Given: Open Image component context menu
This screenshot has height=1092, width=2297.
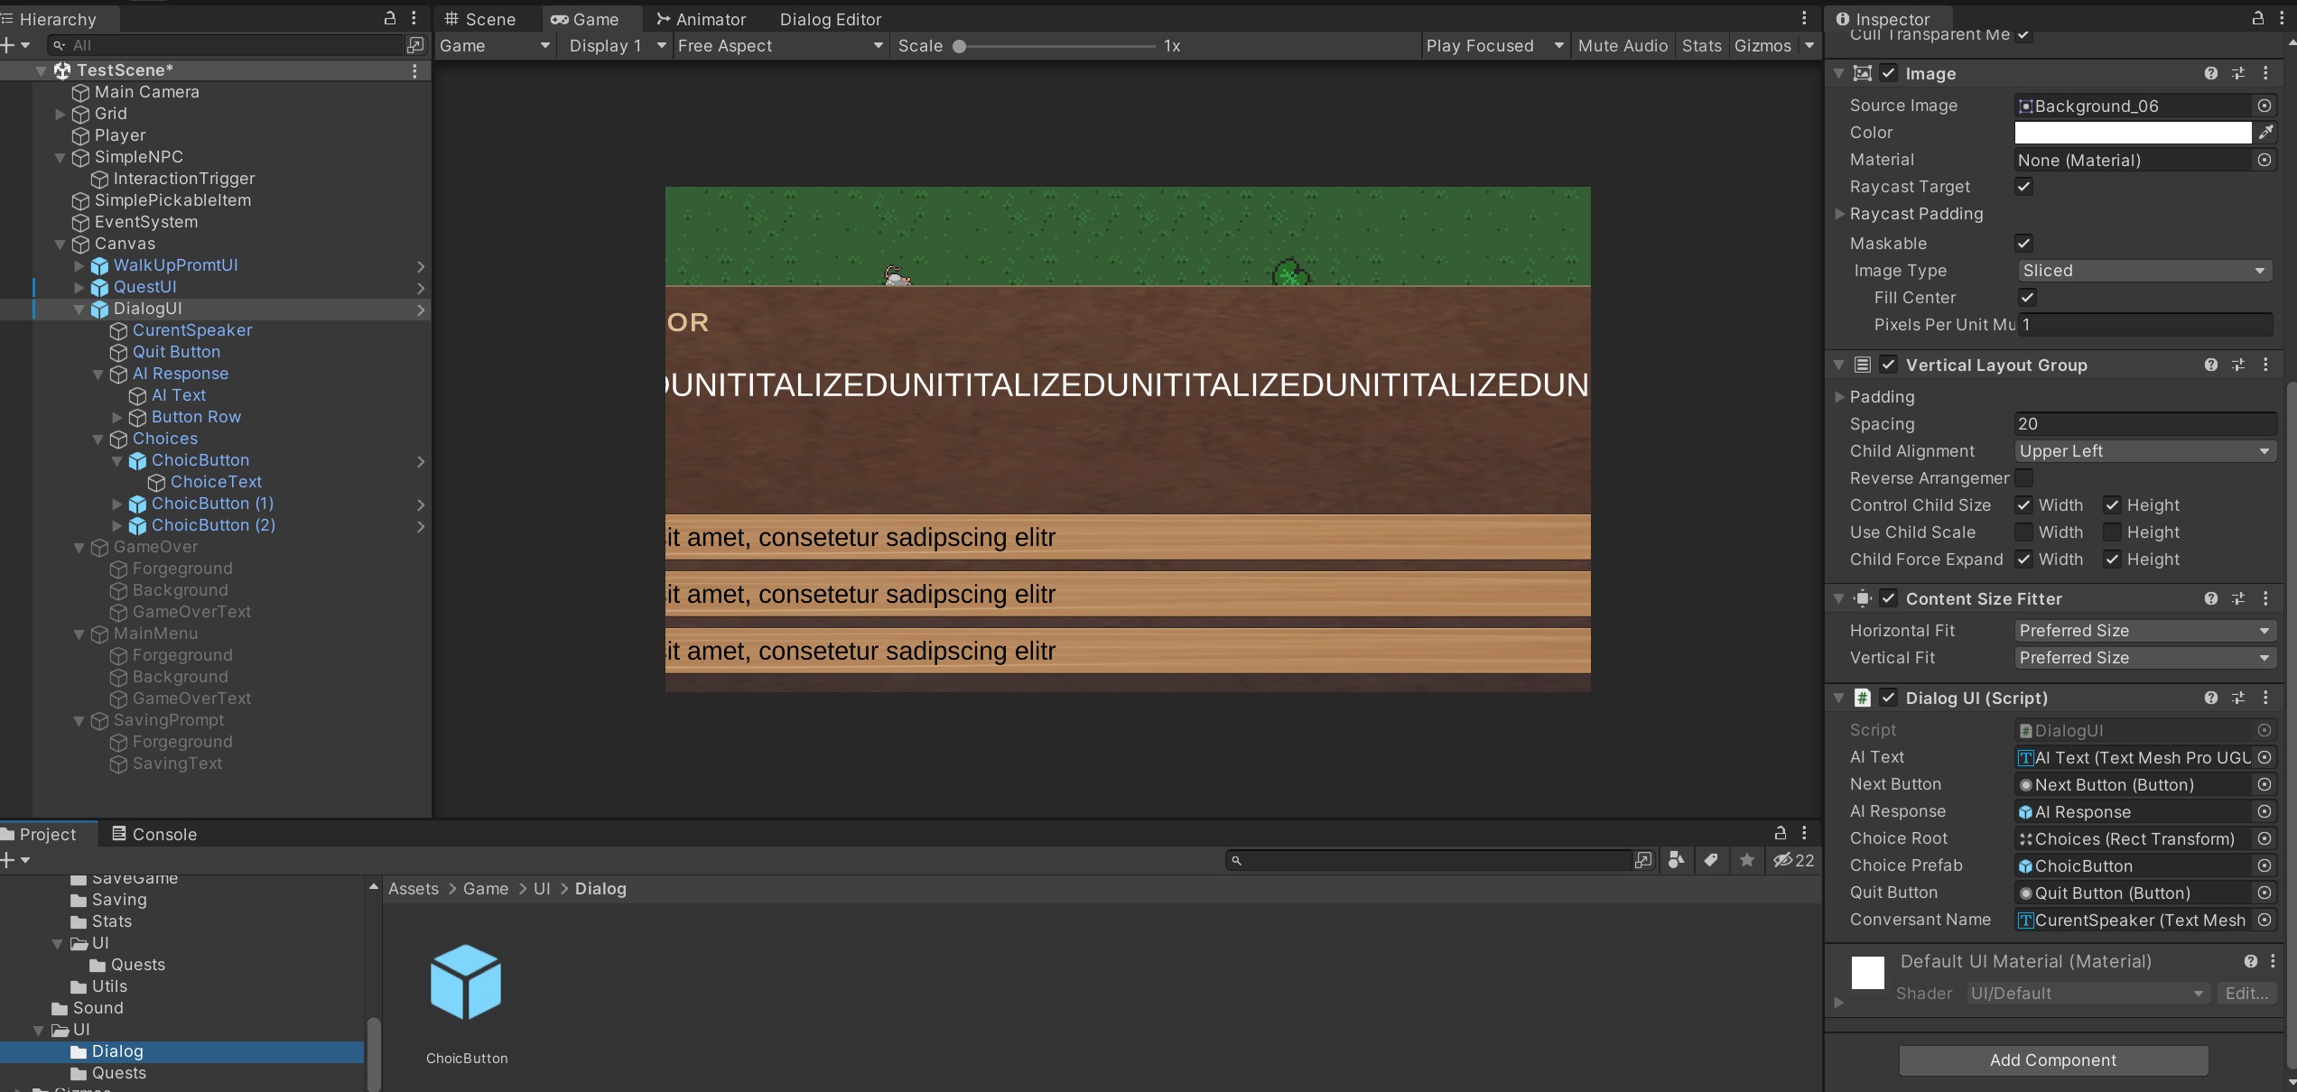Looking at the screenshot, I should click(x=2265, y=74).
